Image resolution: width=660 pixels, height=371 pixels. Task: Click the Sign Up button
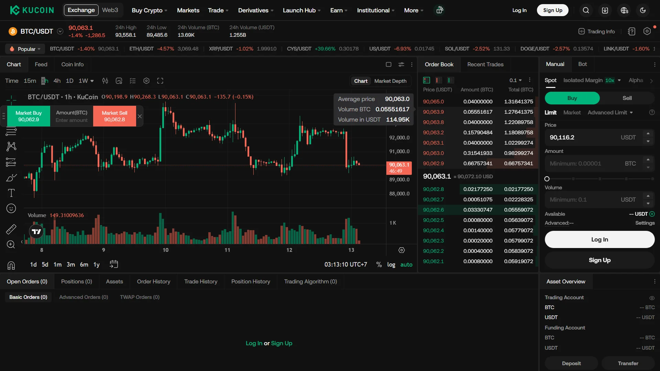click(552, 10)
